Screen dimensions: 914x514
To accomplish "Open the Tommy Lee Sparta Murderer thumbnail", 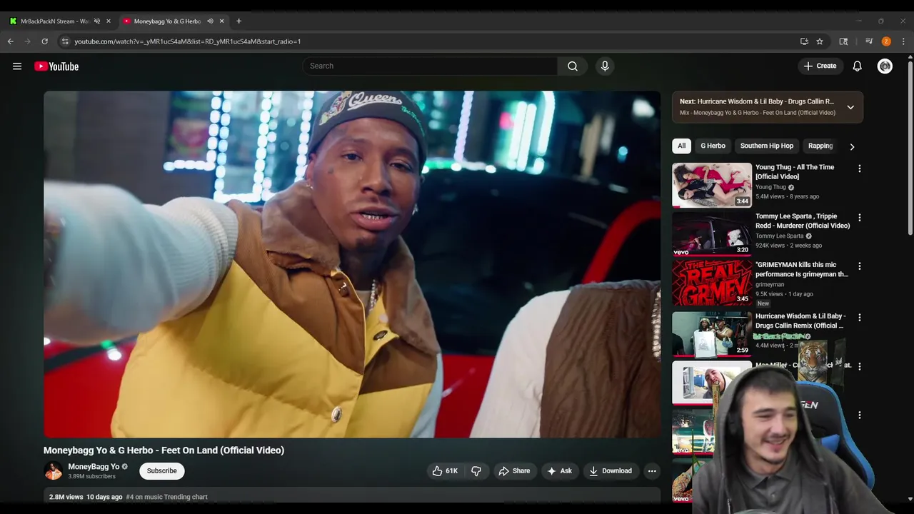I will (x=712, y=234).
